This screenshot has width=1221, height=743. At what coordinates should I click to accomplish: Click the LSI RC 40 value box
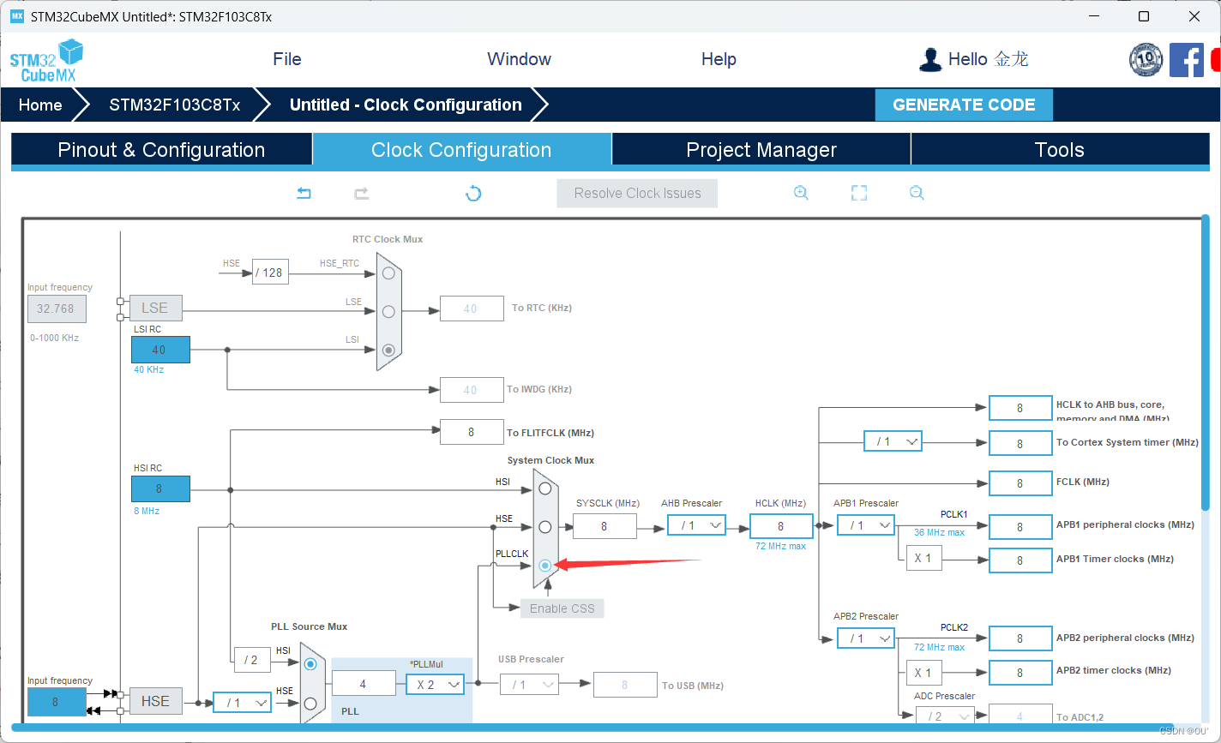pos(160,350)
